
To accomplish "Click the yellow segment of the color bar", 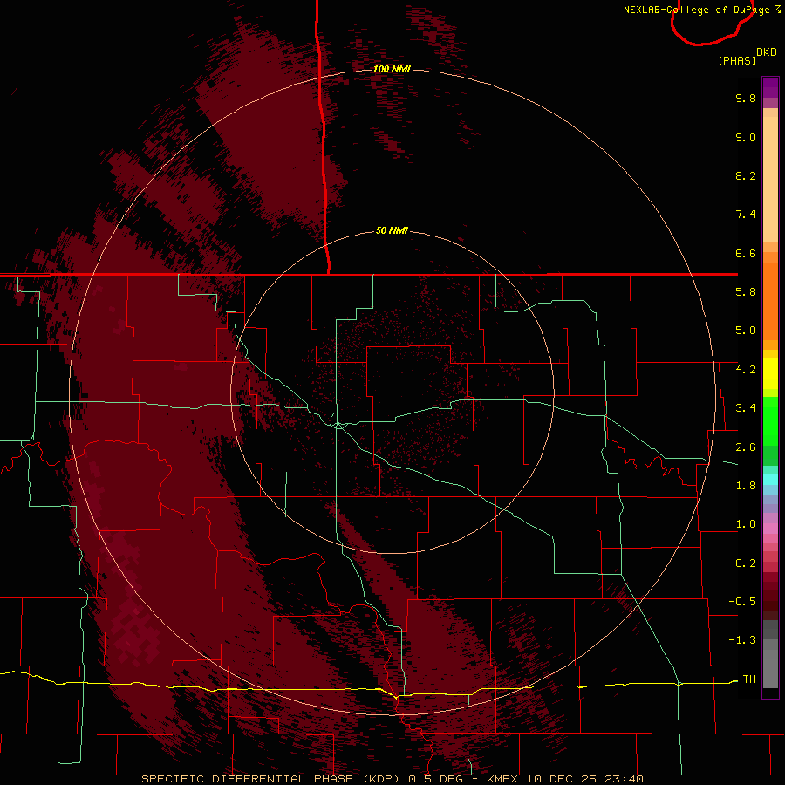I will pos(770,373).
